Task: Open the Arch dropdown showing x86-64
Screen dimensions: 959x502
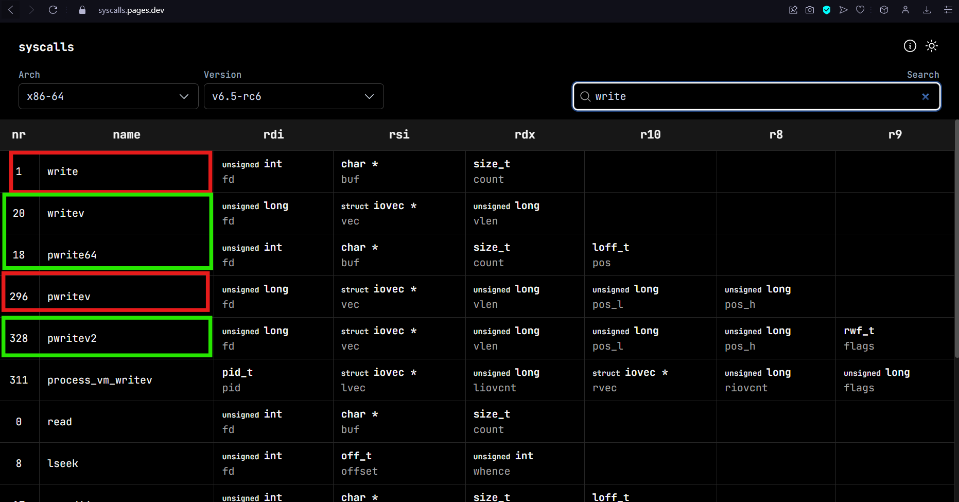Action: tap(108, 97)
